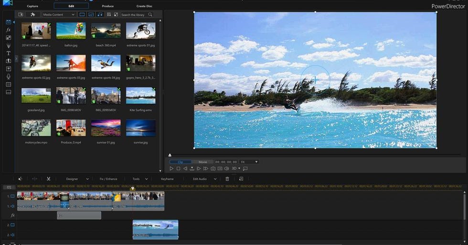Viewport: 468px width, 245px height.
Task: Open the 3D mode dropdown arrow
Action: [239, 168]
